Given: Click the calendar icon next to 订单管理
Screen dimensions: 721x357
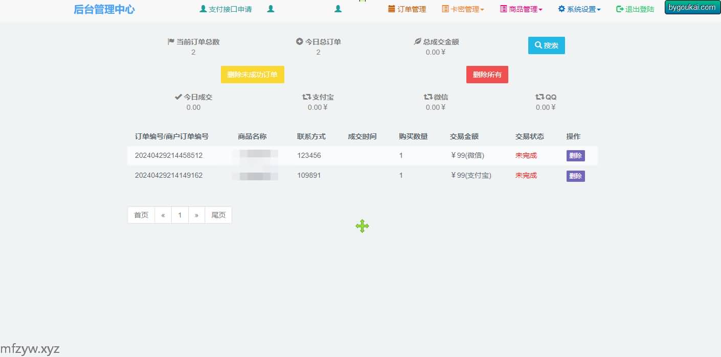Looking at the screenshot, I should click(392, 9).
